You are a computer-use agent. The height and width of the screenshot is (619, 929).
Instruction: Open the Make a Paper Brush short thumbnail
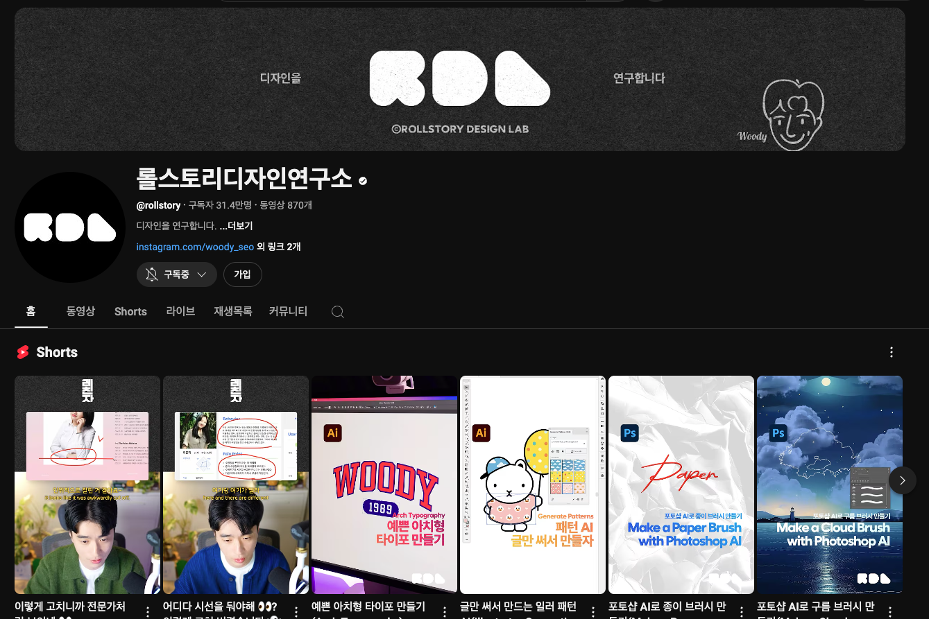[681, 485]
